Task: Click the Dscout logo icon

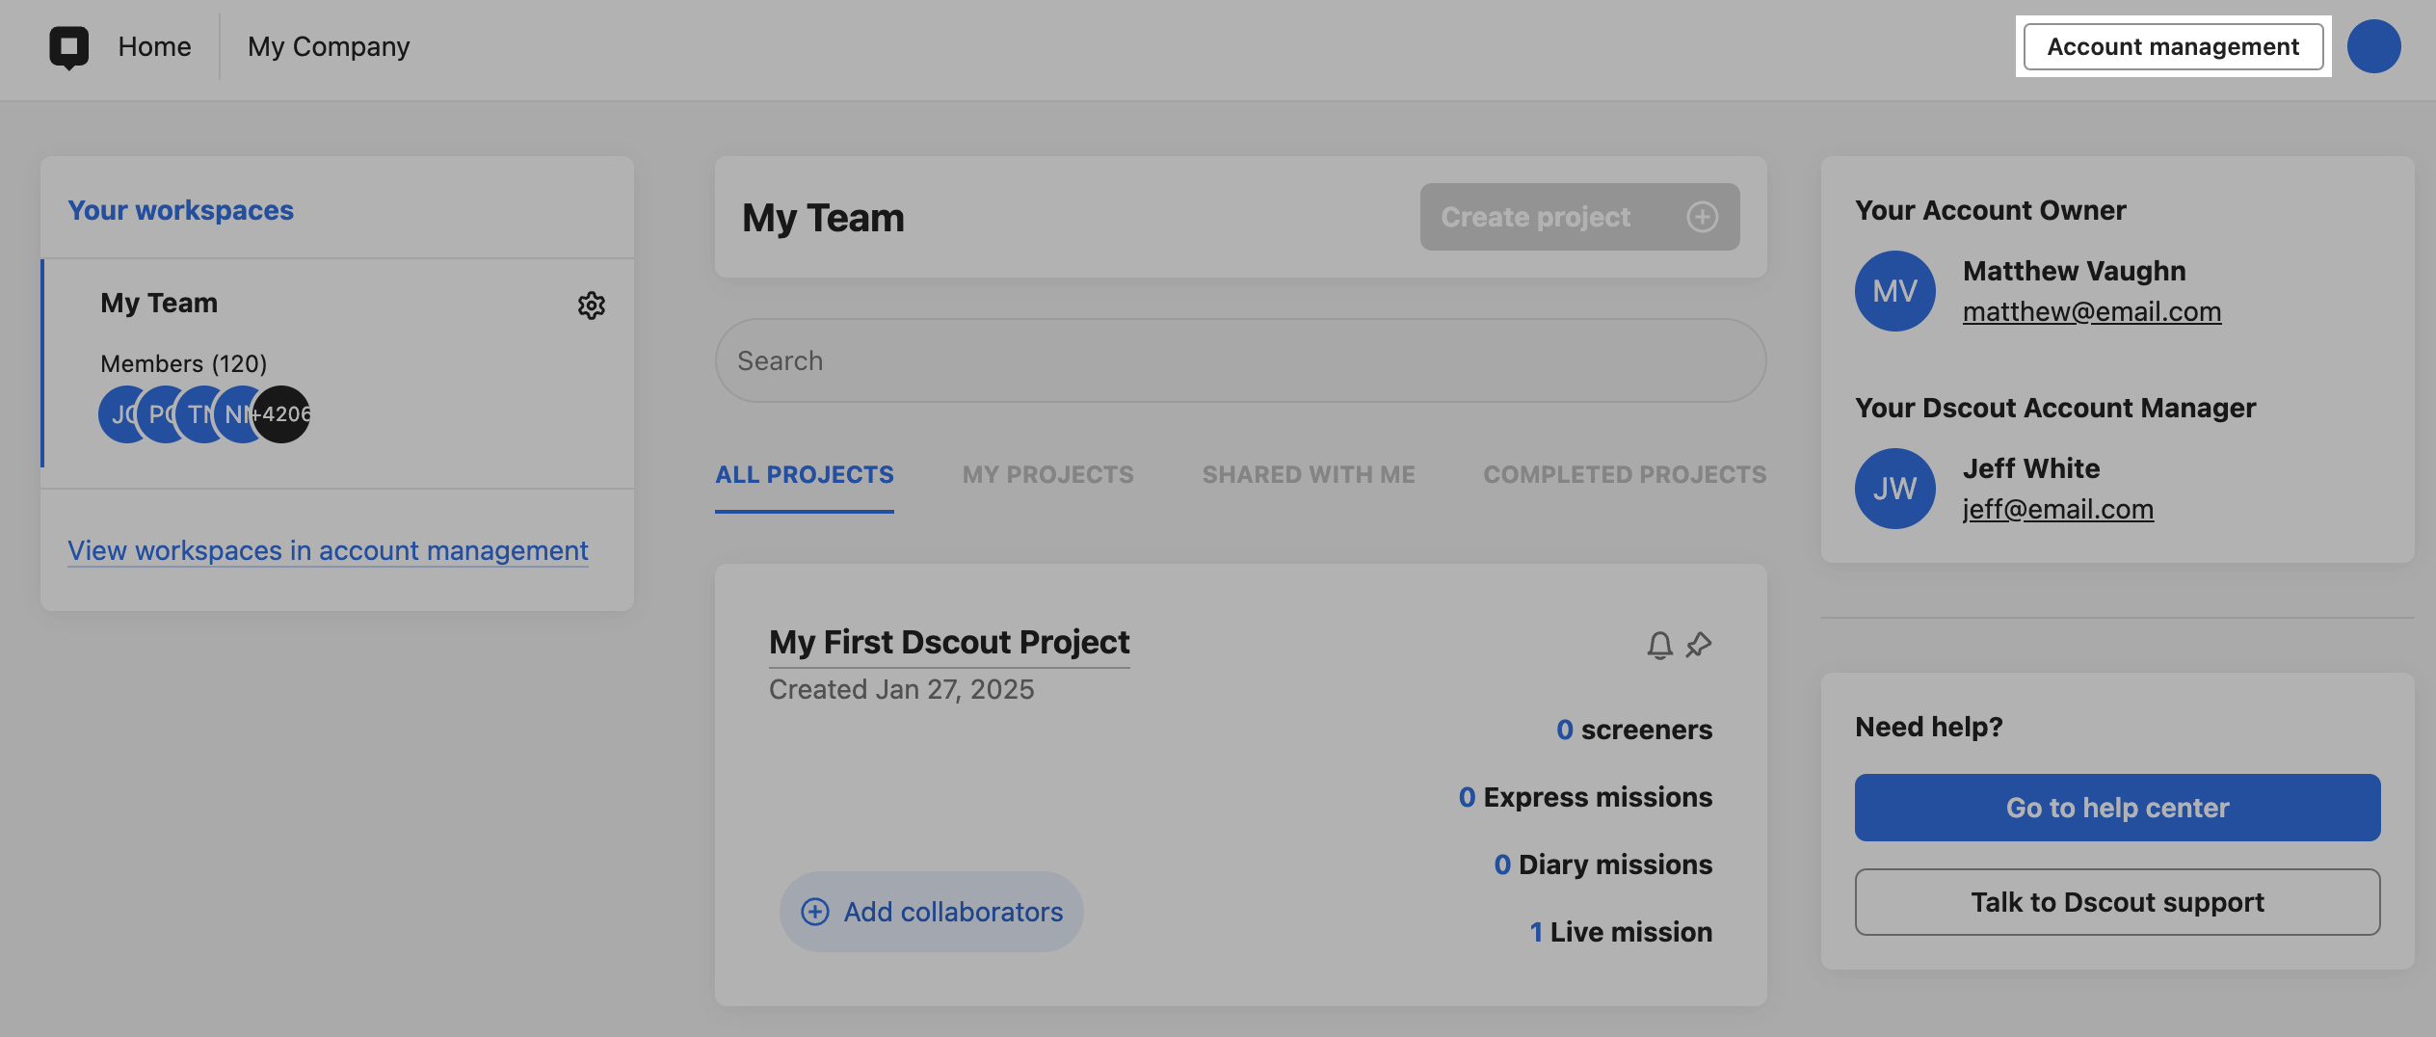Action: (x=68, y=47)
